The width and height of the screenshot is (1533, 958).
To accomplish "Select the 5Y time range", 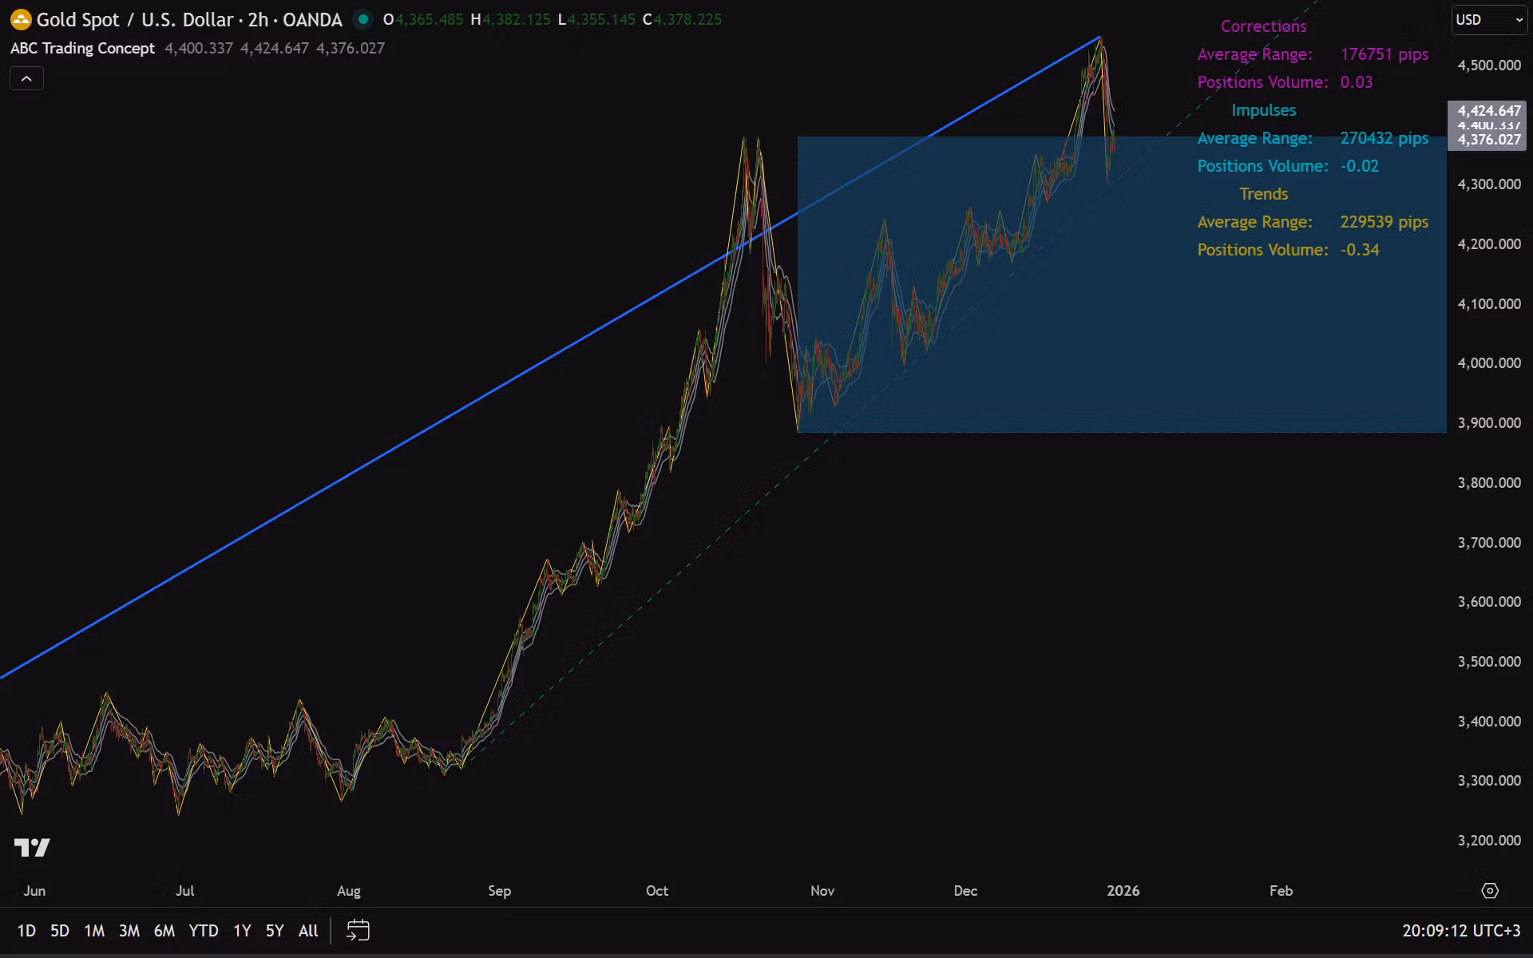I will click(275, 931).
